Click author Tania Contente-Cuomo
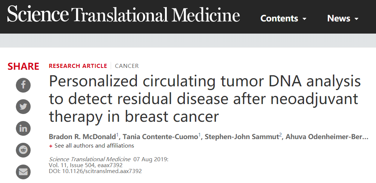Screen dimensions: 376x183 click(x=162, y=137)
